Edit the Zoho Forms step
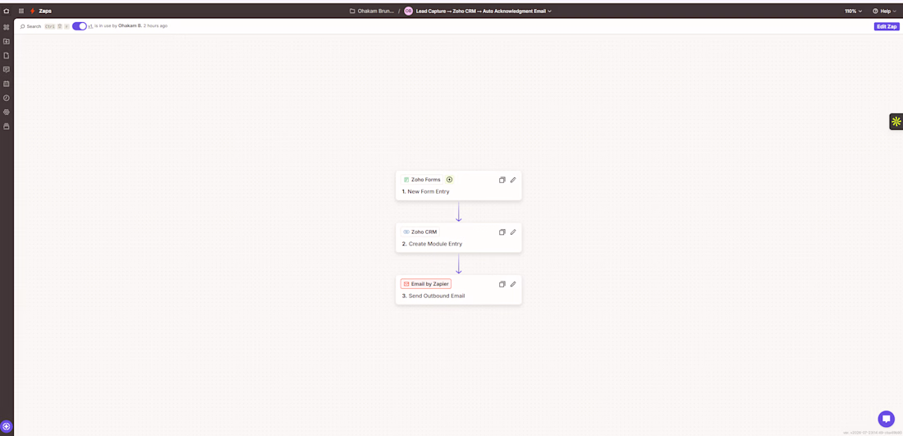This screenshot has height=436, width=903. 513,180
